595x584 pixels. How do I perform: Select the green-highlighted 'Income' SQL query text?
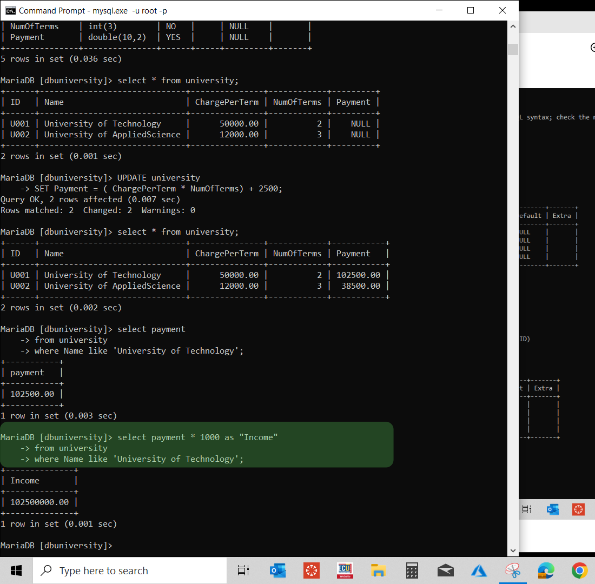195,448
